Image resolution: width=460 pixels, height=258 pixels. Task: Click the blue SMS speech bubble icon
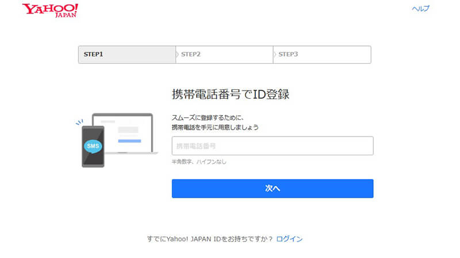[x=93, y=146]
